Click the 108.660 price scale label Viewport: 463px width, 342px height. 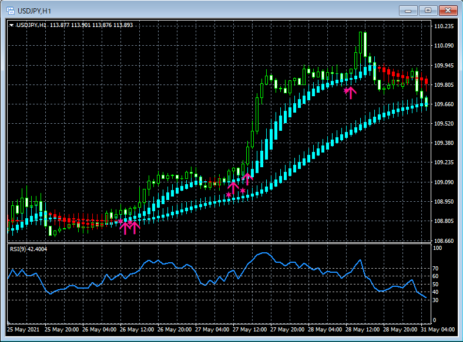click(x=444, y=241)
